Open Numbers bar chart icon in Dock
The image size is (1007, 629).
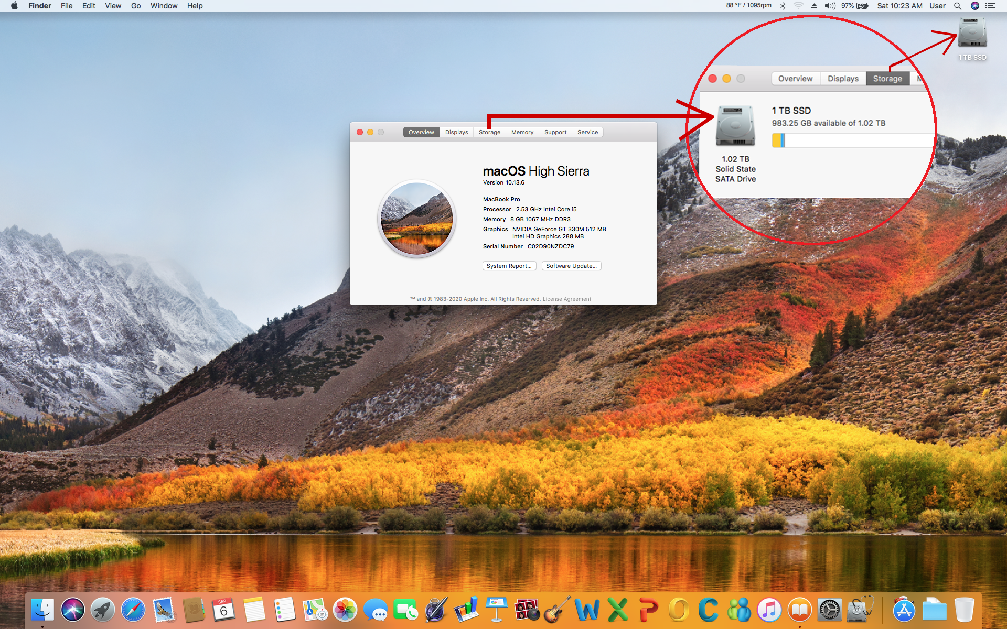pyautogui.click(x=466, y=610)
